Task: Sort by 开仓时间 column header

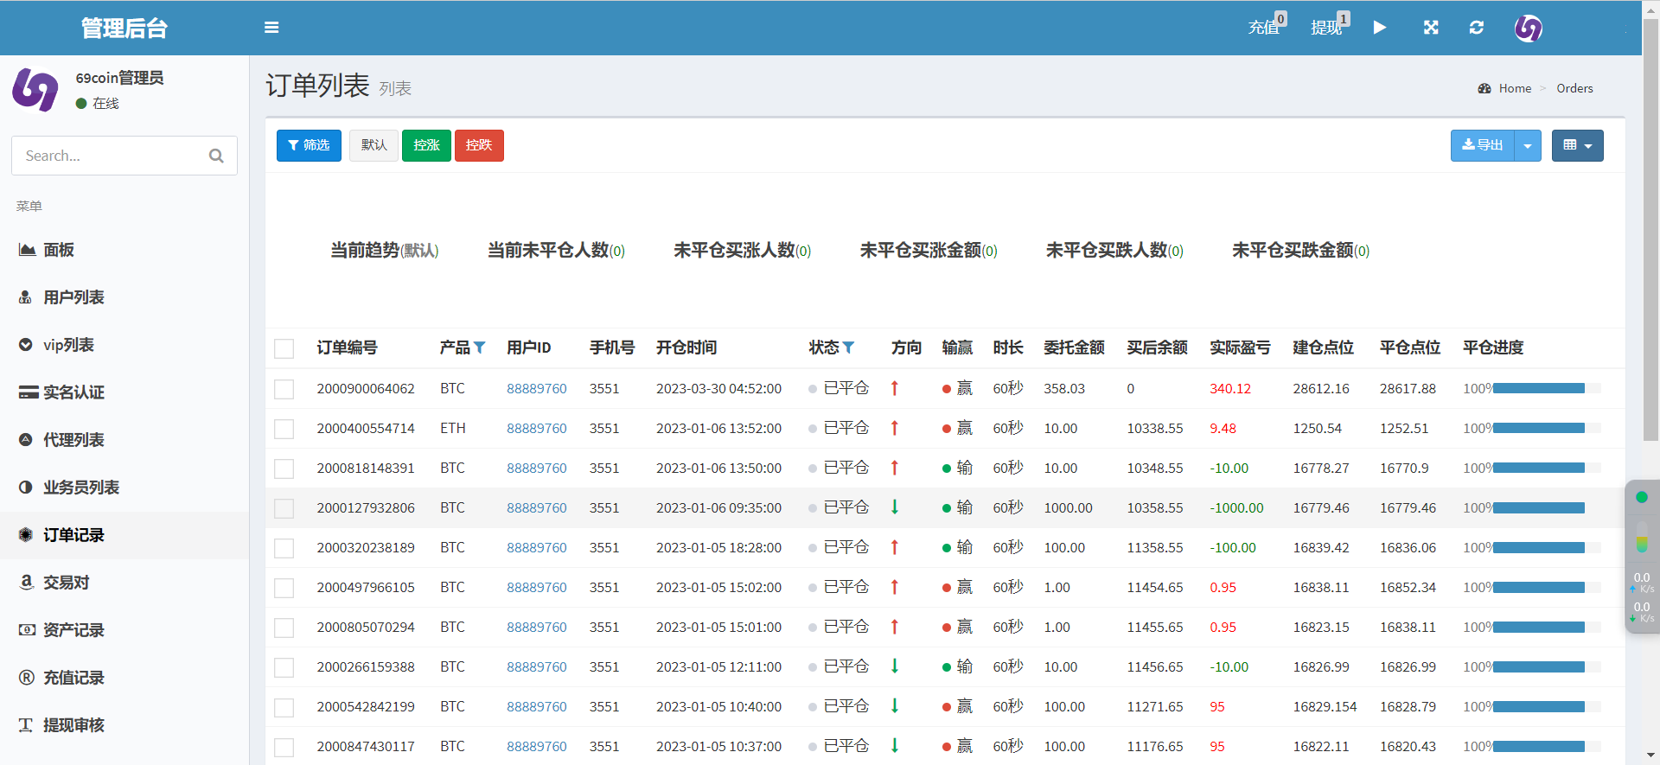Action: pos(686,347)
